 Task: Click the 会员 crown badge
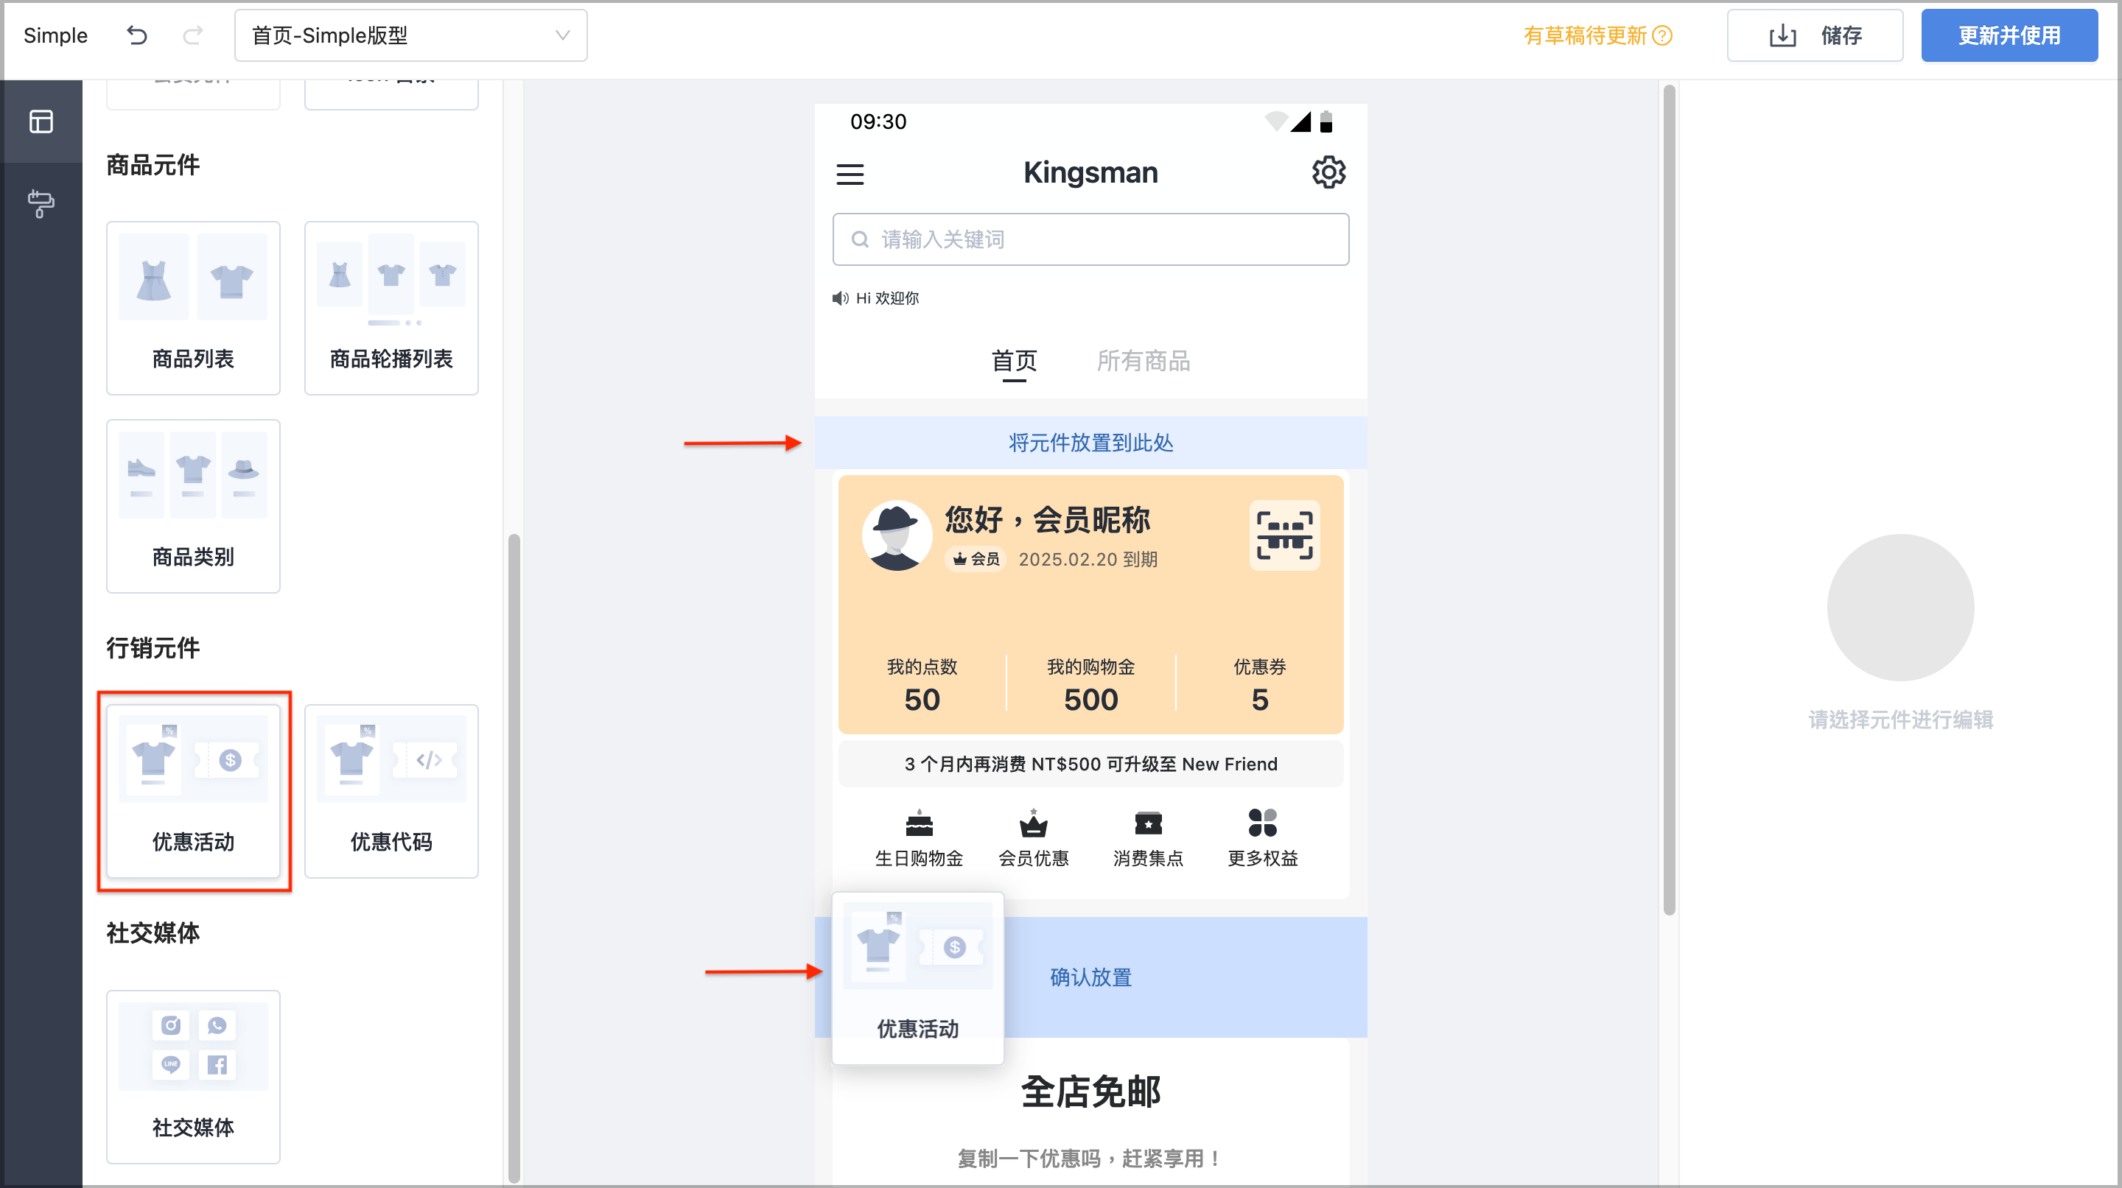pos(976,559)
